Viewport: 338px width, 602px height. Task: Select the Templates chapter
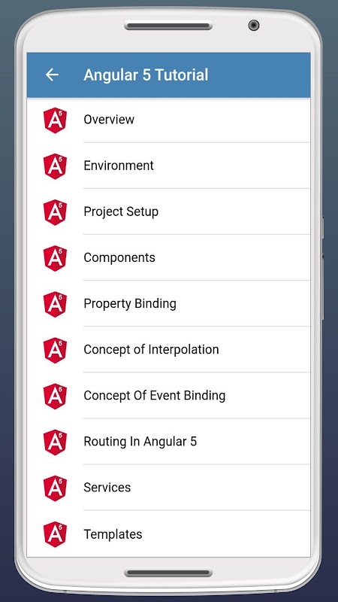[x=168, y=534]
